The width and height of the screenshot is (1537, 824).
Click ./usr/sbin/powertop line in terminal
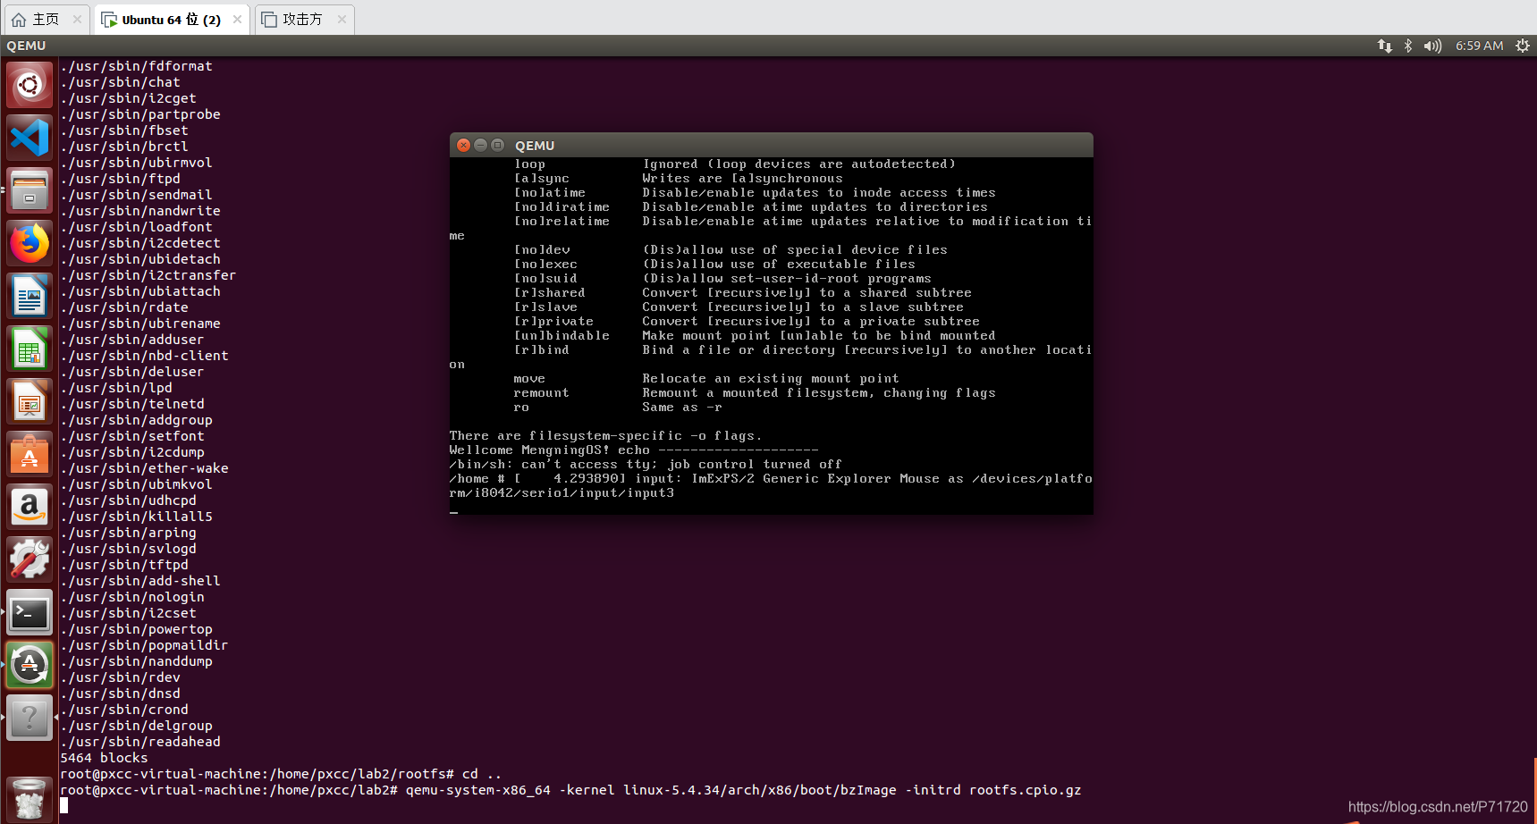pos(137,629)
